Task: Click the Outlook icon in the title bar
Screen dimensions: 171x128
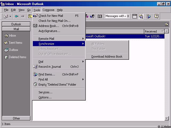Action: point(2,4)
